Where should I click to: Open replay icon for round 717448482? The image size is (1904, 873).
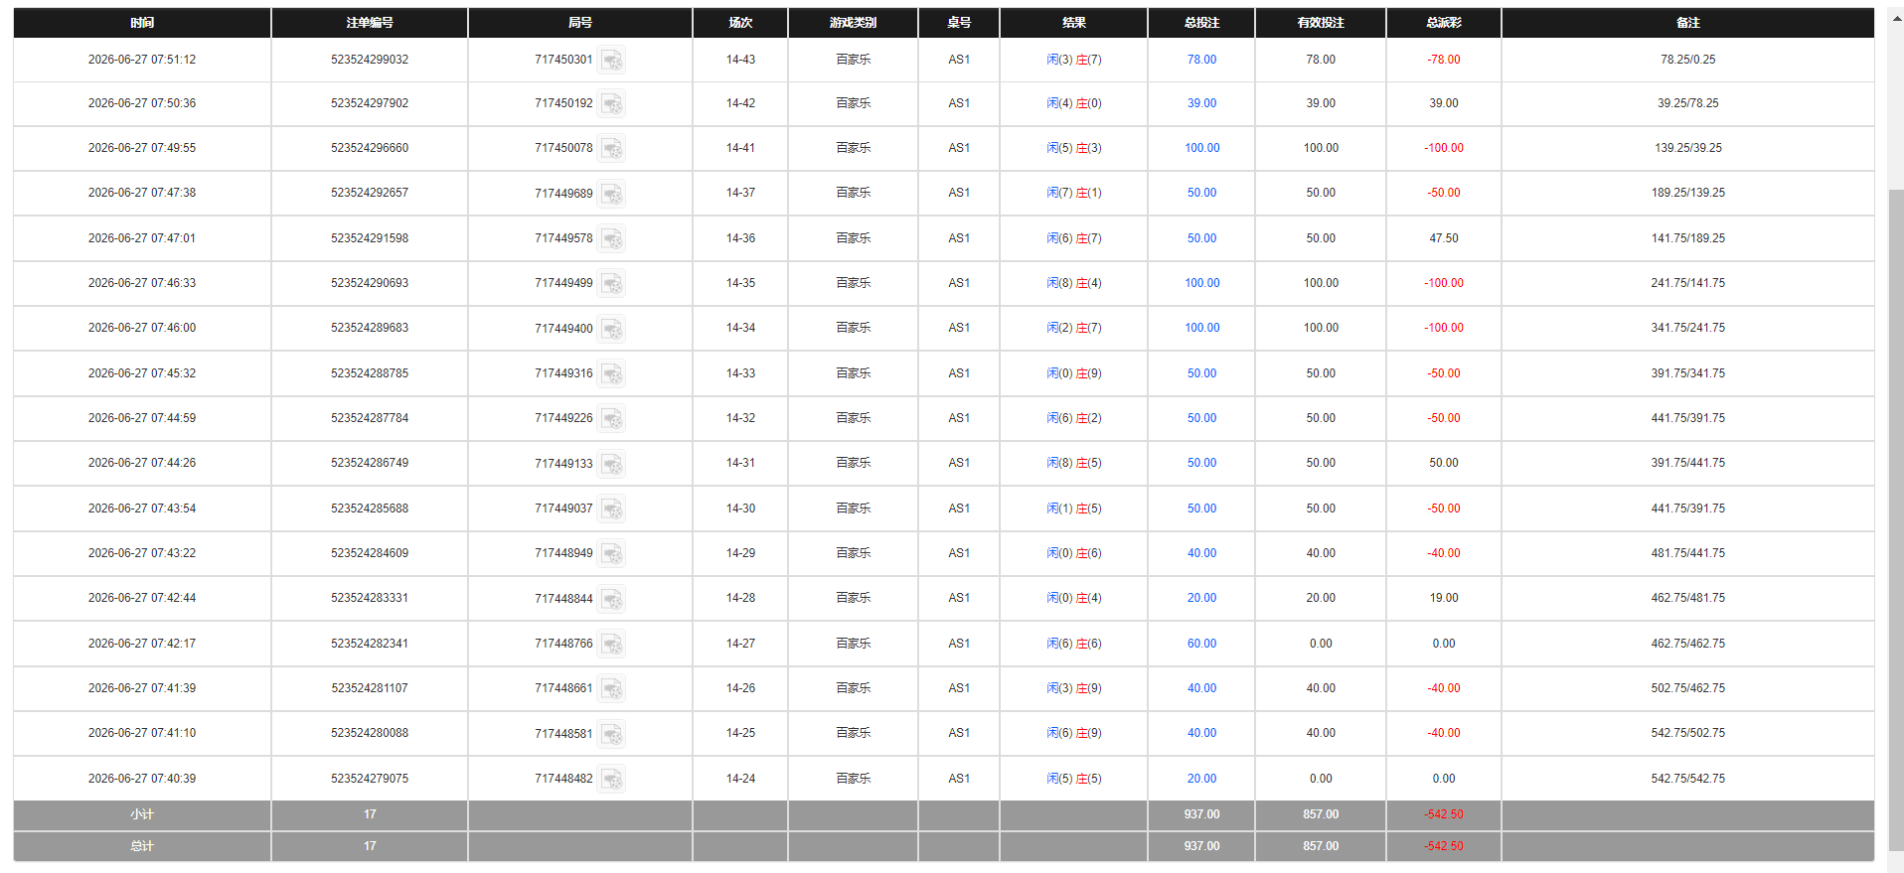pos(612,779)
